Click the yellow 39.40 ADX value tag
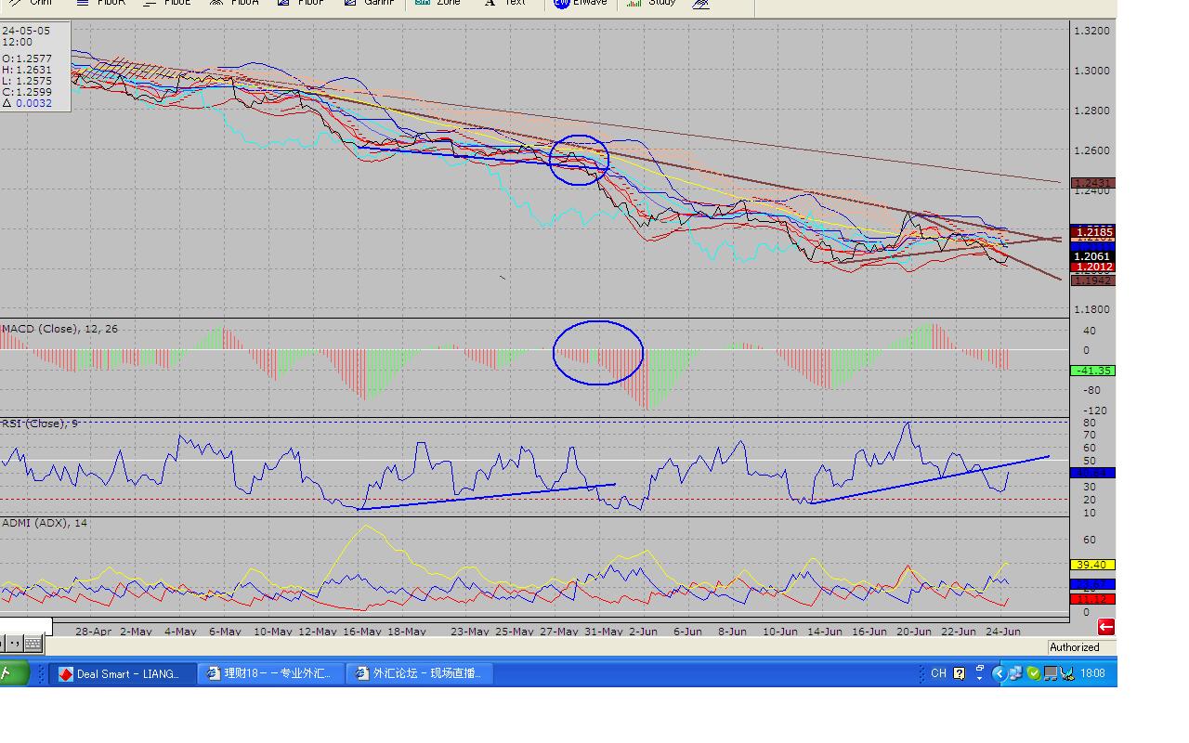Image resolution: width=1189 pixels, height=743 pixels. (1091, 565)
